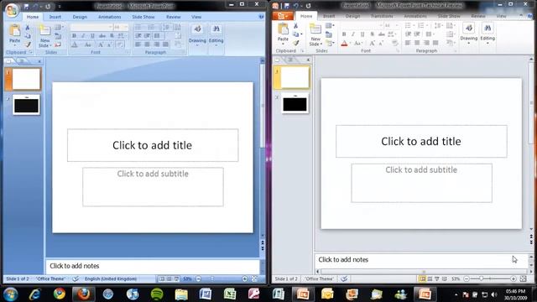Click Format Painter brush in left window
Viewport: 537px width, 302px height.
click(28, 44)
